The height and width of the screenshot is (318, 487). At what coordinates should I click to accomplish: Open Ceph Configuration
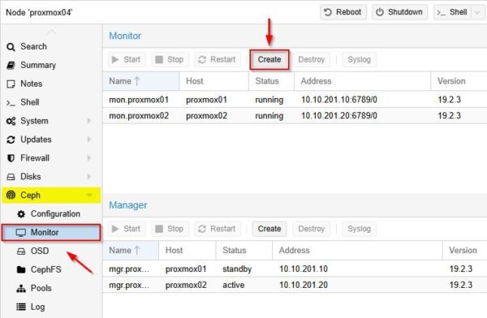pos(51,214)
